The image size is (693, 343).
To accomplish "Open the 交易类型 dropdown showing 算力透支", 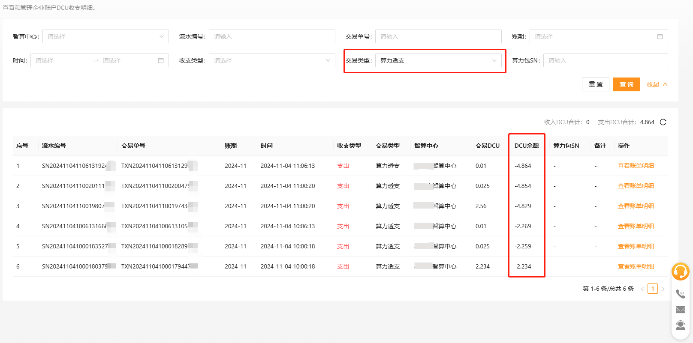I will tap(438, 60).
